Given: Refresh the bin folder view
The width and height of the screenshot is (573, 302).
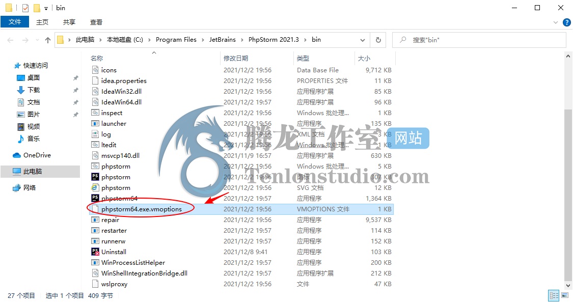Looking at the screenshot, I should coord(378,40).
